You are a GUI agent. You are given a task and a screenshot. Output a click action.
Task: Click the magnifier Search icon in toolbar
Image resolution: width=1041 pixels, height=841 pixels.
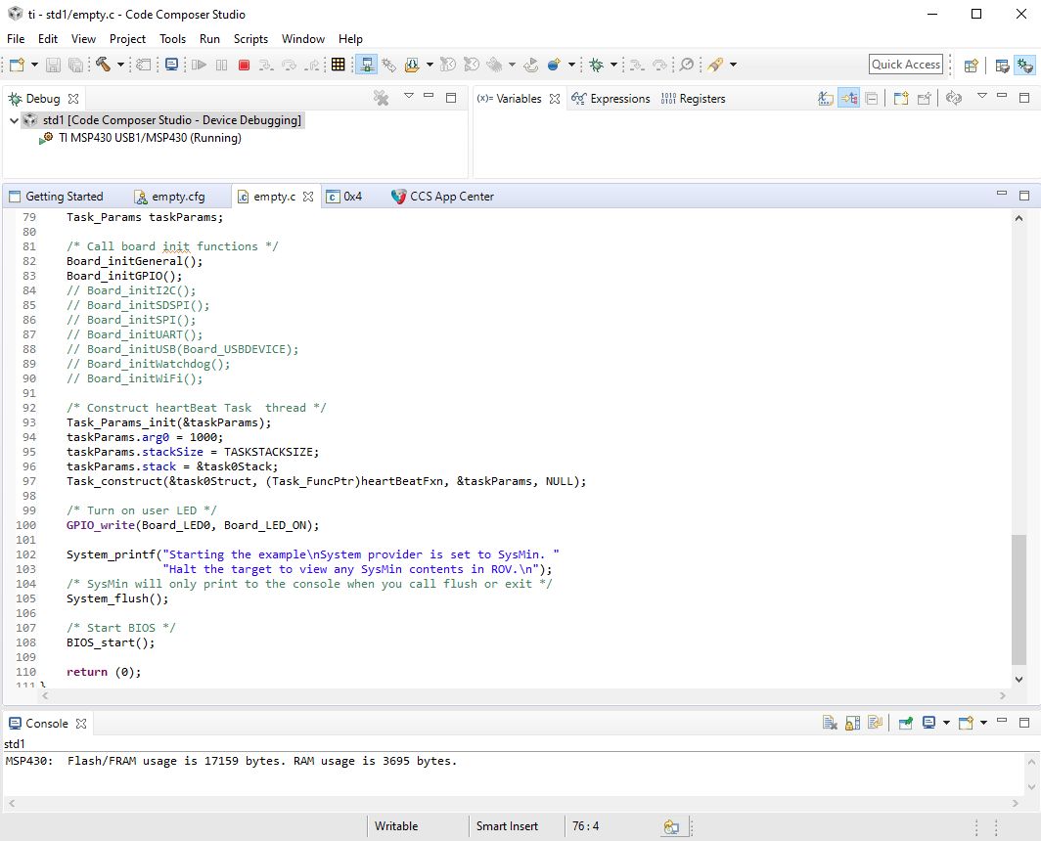687,65
